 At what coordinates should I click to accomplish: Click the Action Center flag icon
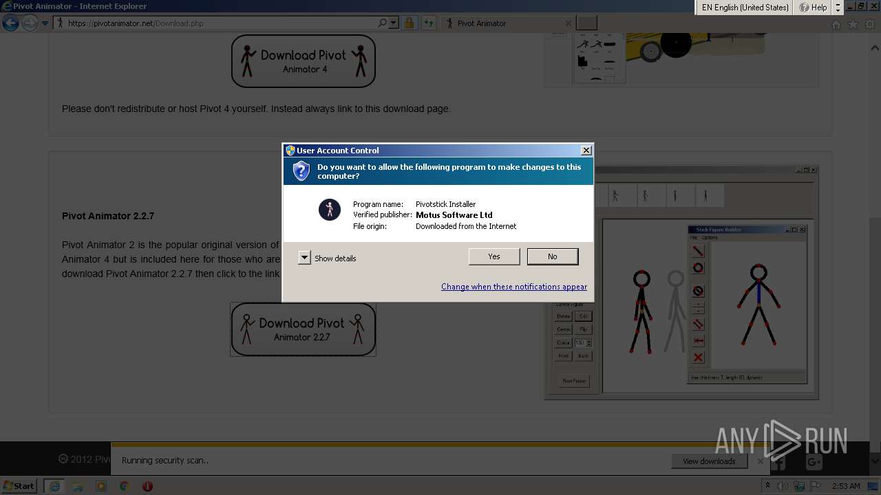[x=816, y=486]
